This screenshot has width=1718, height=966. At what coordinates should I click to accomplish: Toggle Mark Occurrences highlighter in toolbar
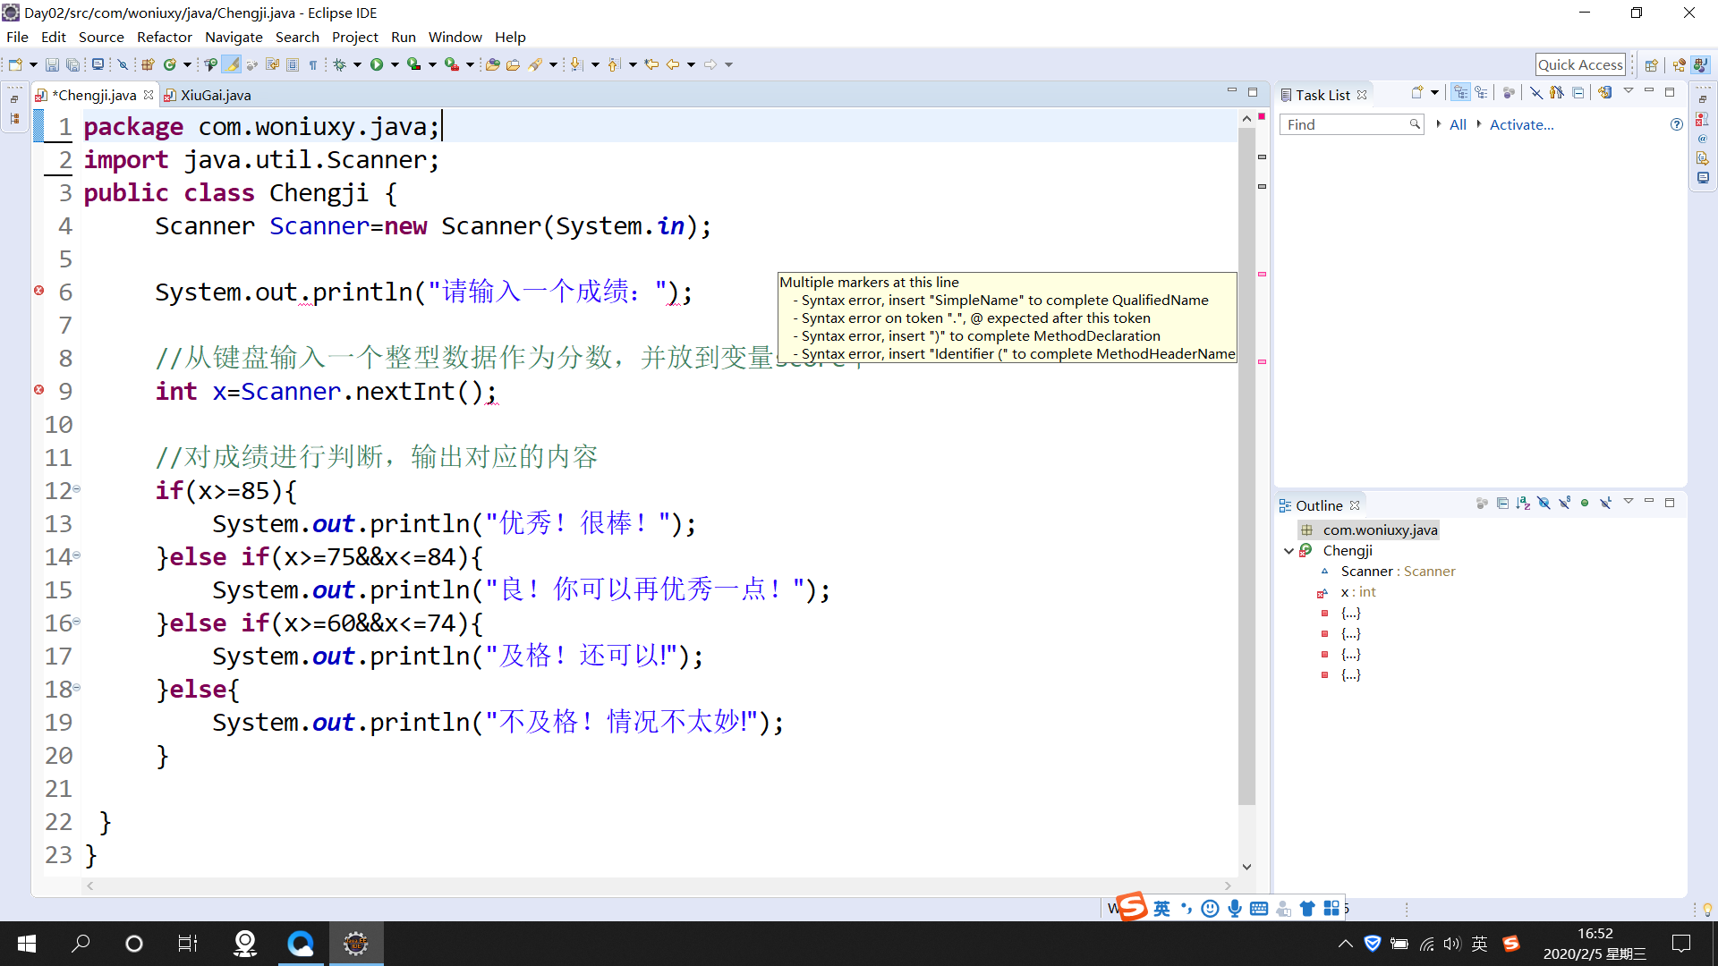(232, 64)
